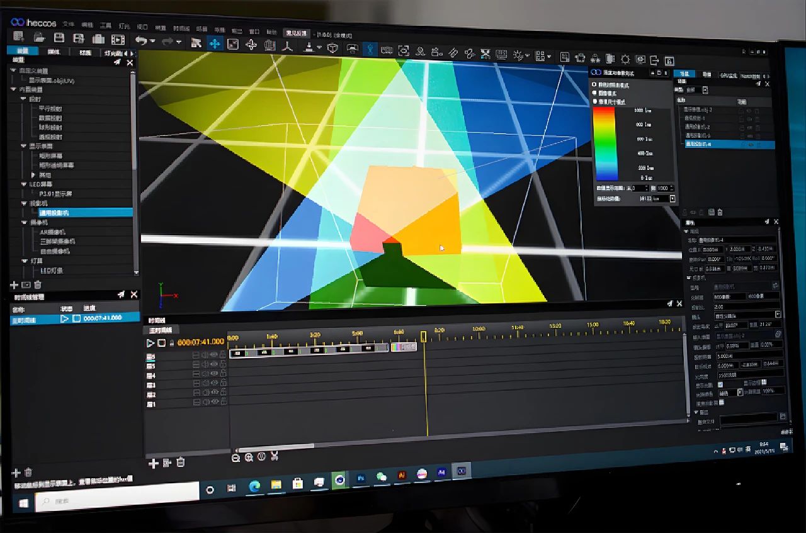Select the Scale tool icon

click(x=232, y=44)
